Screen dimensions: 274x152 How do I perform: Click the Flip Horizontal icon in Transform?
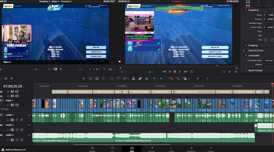pos(266,40)
